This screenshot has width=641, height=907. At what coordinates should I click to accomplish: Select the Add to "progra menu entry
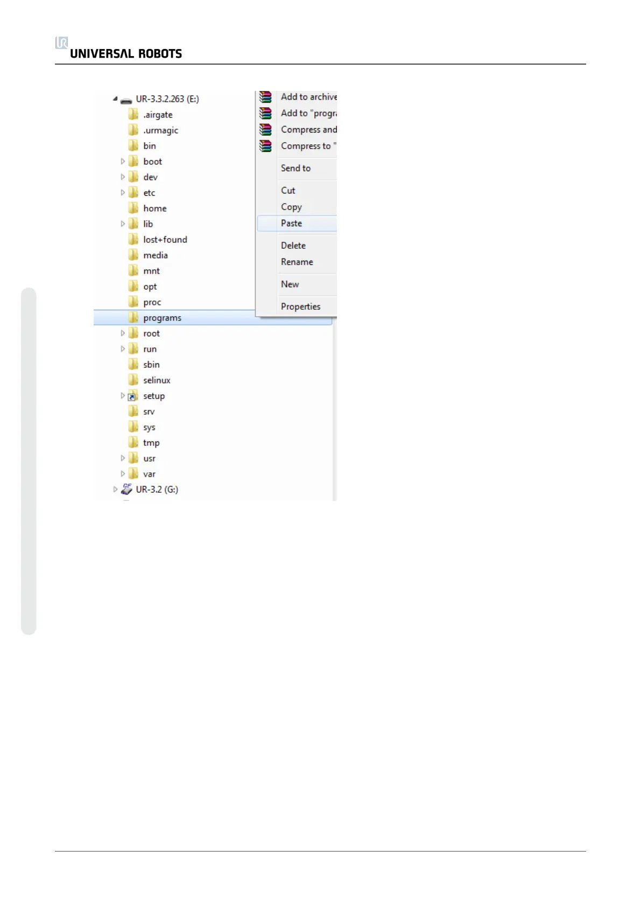click(x=297, y=113)
